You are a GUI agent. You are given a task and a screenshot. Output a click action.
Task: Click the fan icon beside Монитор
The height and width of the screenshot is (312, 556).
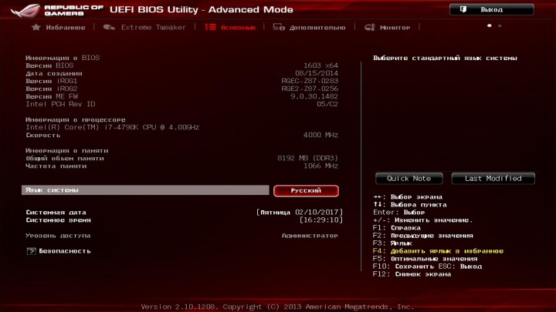[x=370, y=27]
